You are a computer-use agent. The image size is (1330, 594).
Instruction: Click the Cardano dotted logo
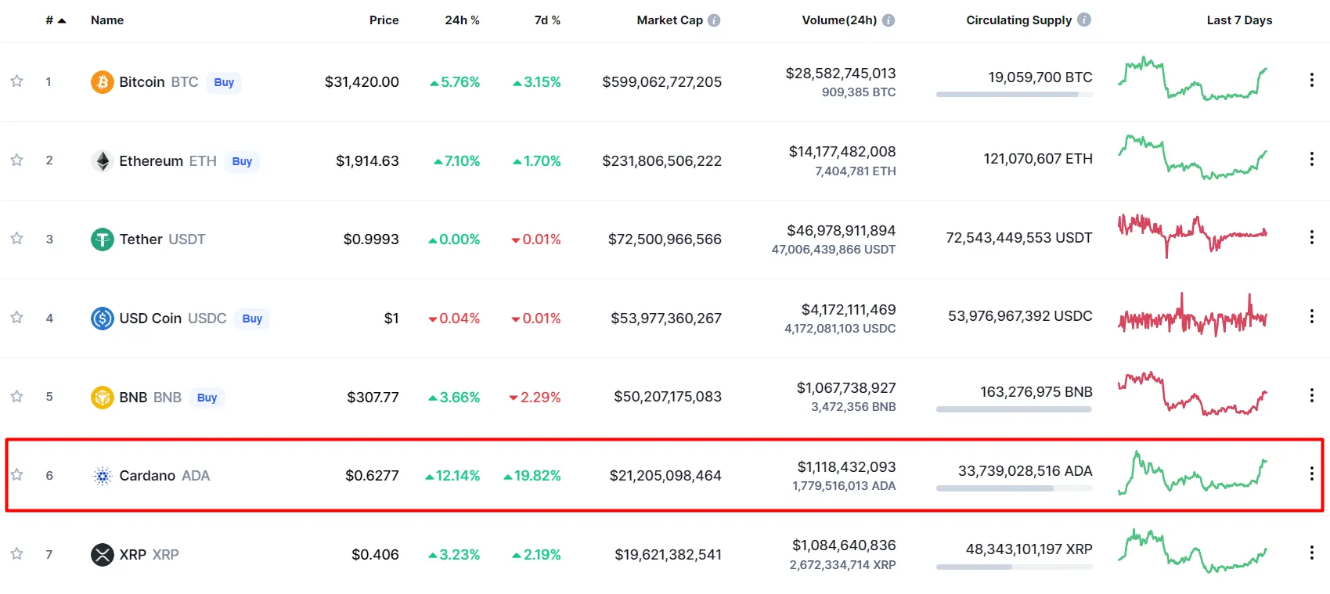103,476
